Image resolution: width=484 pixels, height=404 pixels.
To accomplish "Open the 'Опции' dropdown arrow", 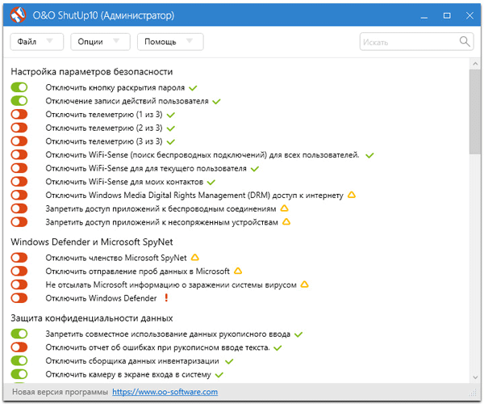I will click(116, 40).
